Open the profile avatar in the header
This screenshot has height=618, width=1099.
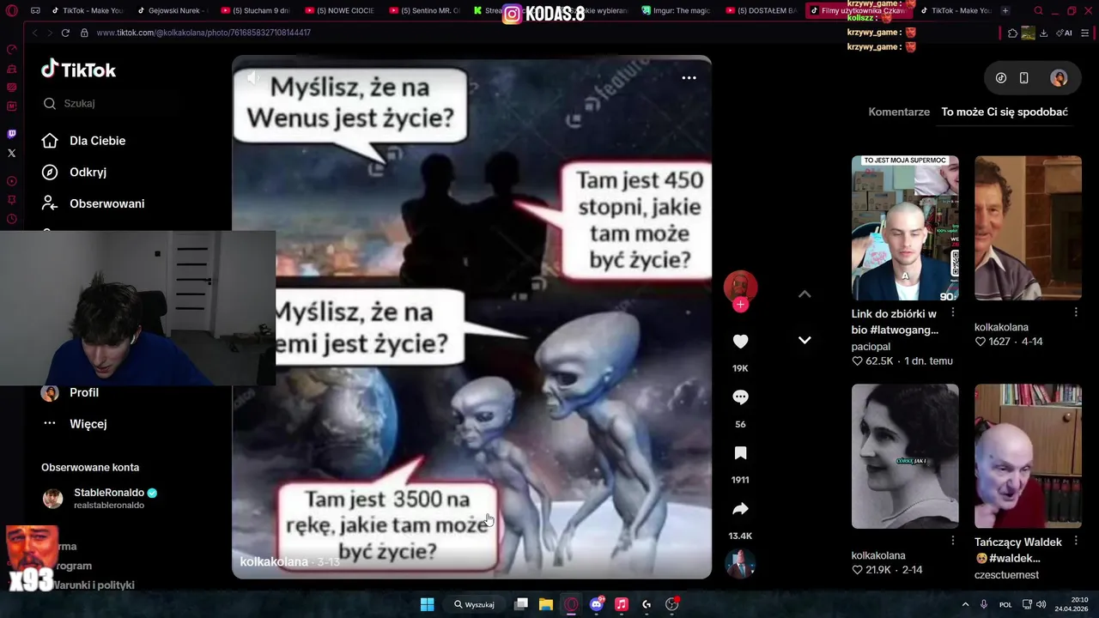pyautogui.click(x=1059, y=78)
